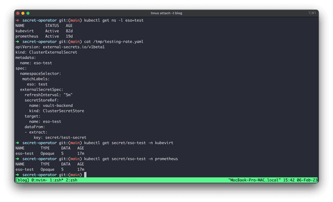This screenshot has height=202, width=333.
Task: Select tmux window tab 2:zsh
Action: [71, 180]
